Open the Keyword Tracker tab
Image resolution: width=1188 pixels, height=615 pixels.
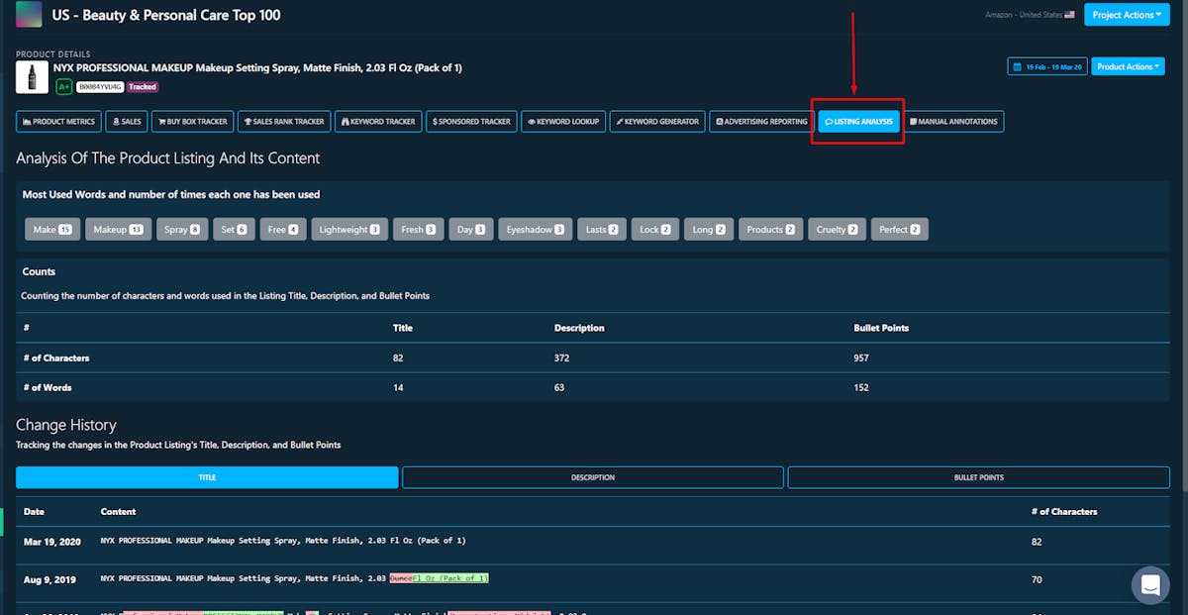(378, 122)
